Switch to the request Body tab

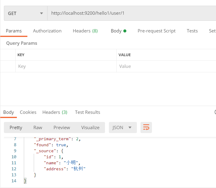point(119,31)
